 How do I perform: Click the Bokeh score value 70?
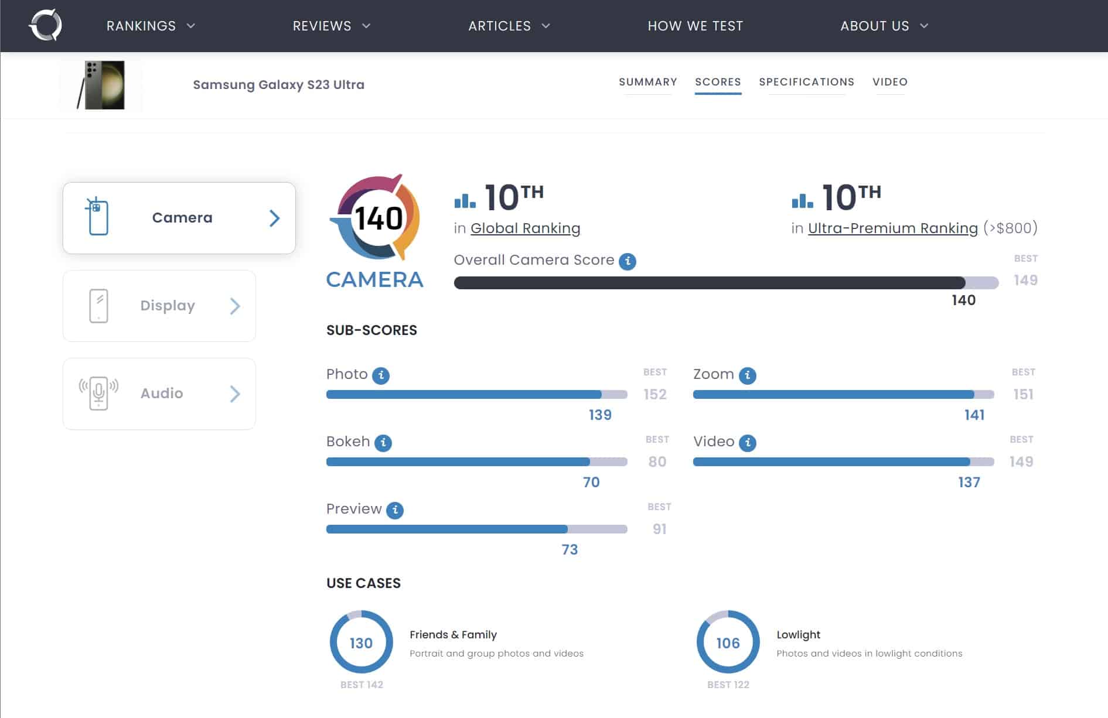(x=591, y=483)
